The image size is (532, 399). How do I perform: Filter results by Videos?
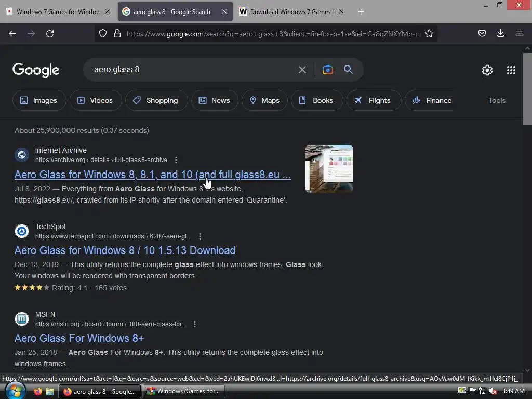pyautogui.click(x=96, y=100)
